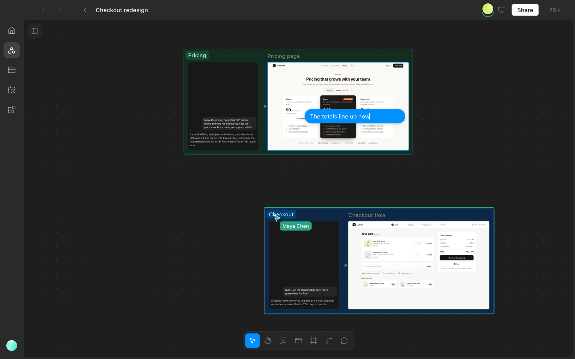
Task: Click Apply promo code in checkout preview
Action: pos(429,267)
